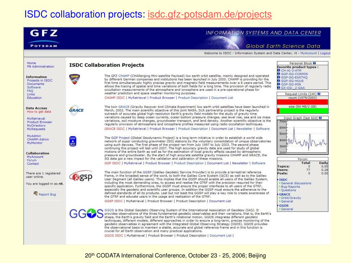Expand the GRACE forum section
351x263 pixels.
point(284,195)
